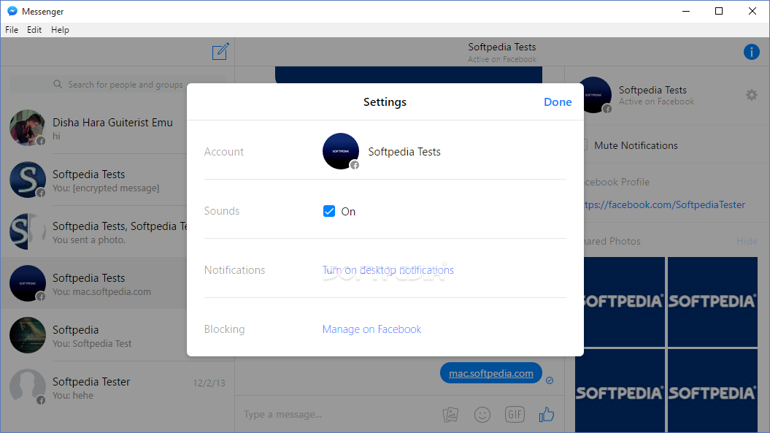The image size is (770, 433).
Task: Click Softpedia Tests name in info panel
Action: click(x=652, y=90)
